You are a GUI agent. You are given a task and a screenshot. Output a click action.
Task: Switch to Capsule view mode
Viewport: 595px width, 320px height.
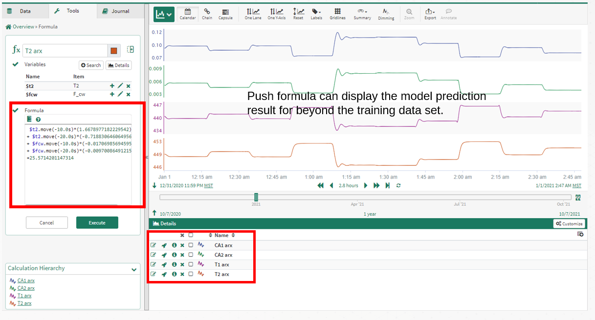[225, 14]
